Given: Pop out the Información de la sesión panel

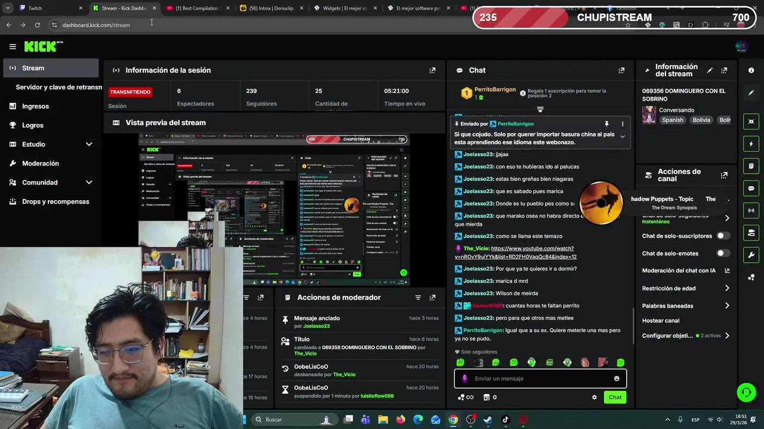Looking at the screenshot, I should coord(432,70).
